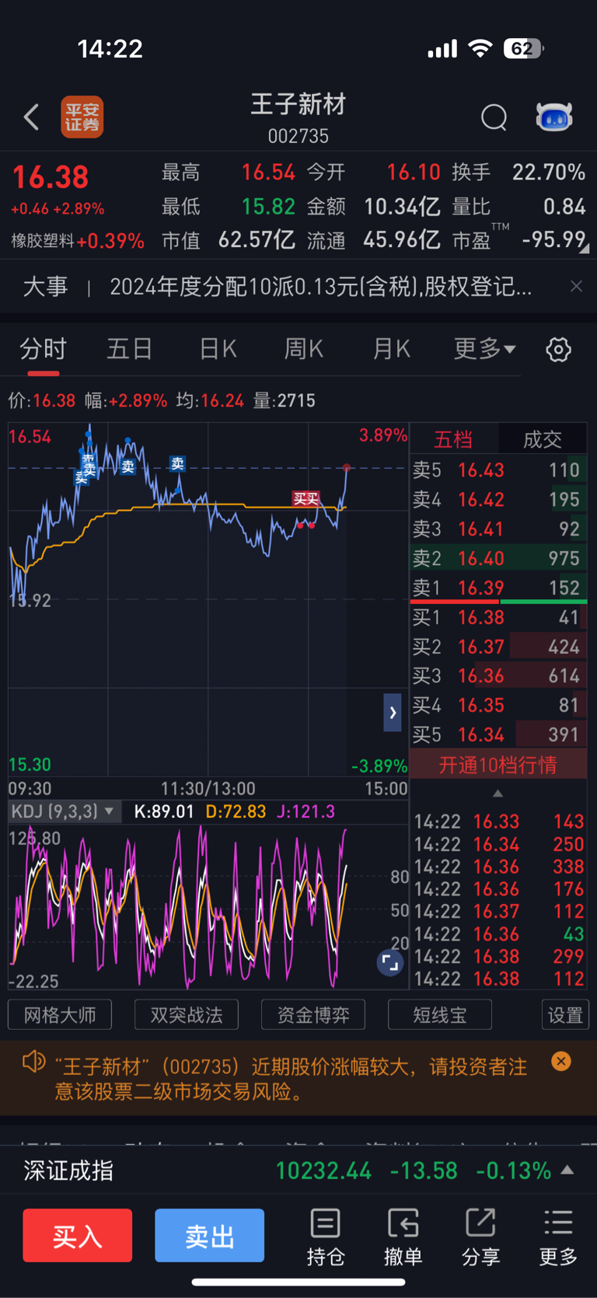Screen dimensions: 597x1298
Task: Collapse trade list with up triangle
Action: point(498,794)
